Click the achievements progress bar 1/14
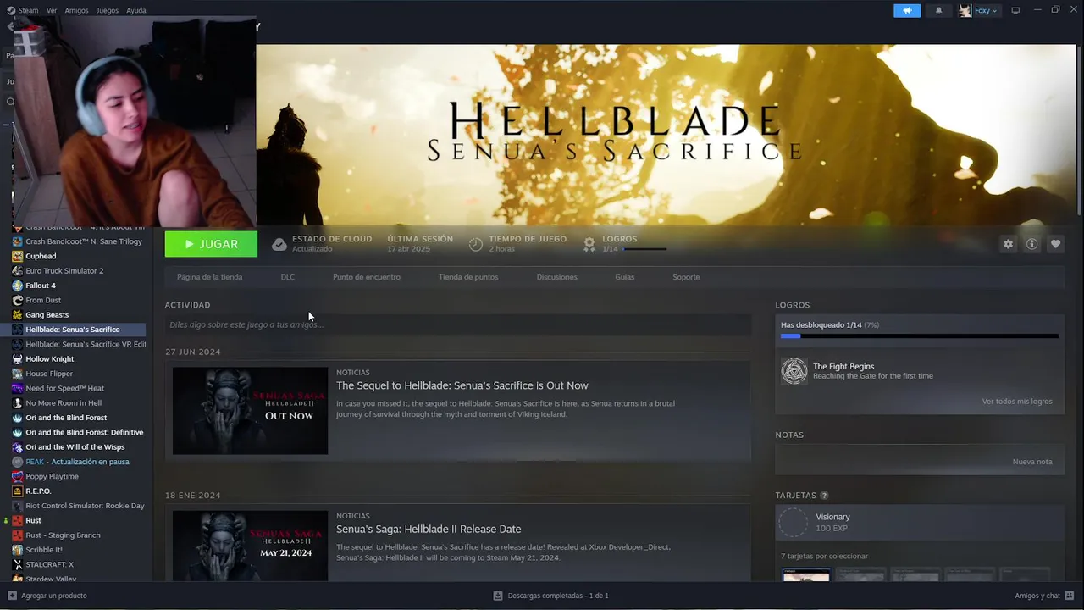The image size is (1084, 610). point(920,336)
